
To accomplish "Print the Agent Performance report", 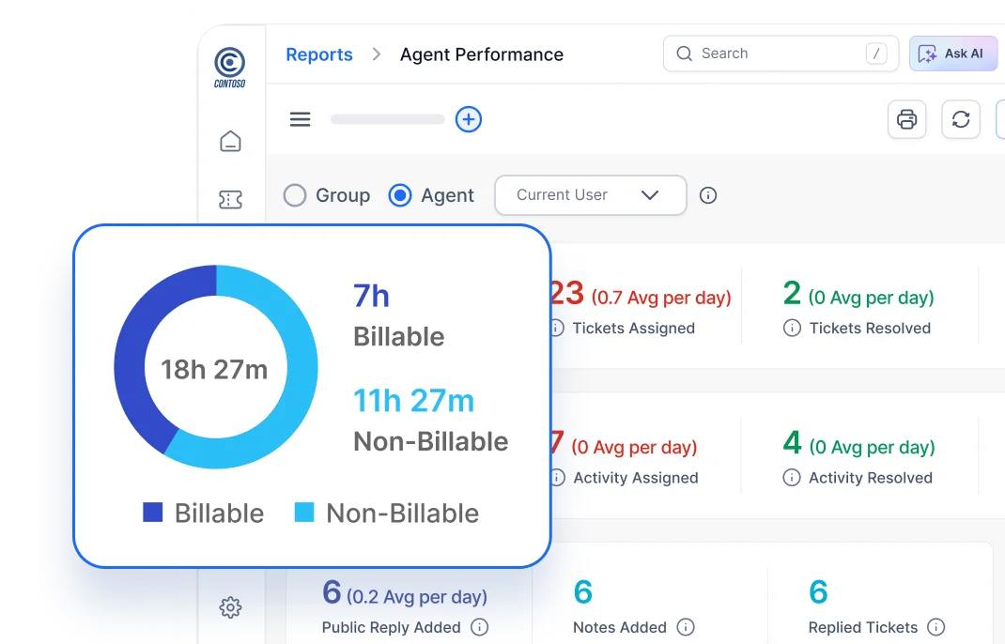I will point(906,119).
